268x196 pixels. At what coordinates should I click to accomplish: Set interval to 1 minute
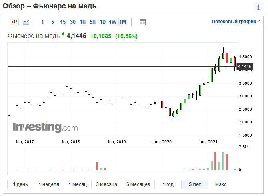(42, 22)
